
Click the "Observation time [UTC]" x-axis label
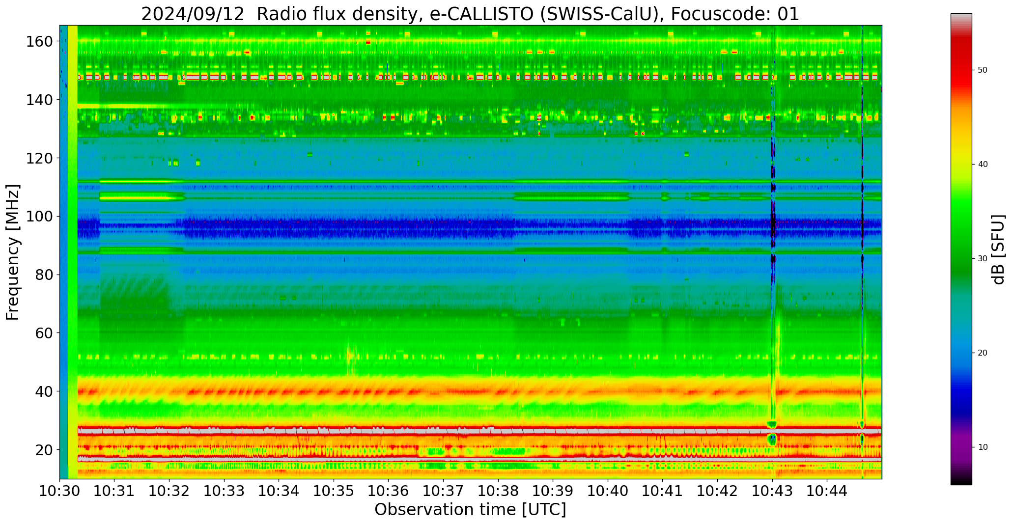click(x=470, y=510)
